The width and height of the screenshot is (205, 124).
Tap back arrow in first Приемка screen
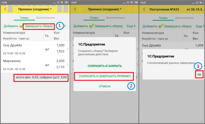click(5, 9)
